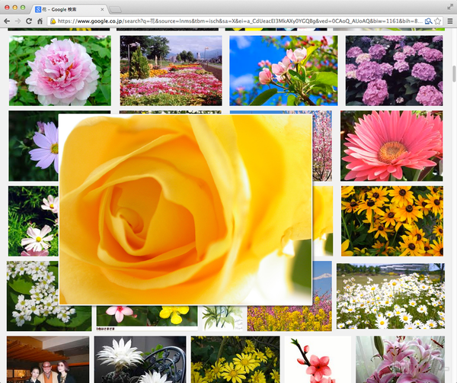The height and width of the screenshot is (383, 457).
Task: Open the peach blossom branch thumbnail
Action: point(318,359)
